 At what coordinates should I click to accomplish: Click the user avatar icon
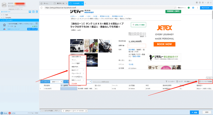(x=4, y=5)
